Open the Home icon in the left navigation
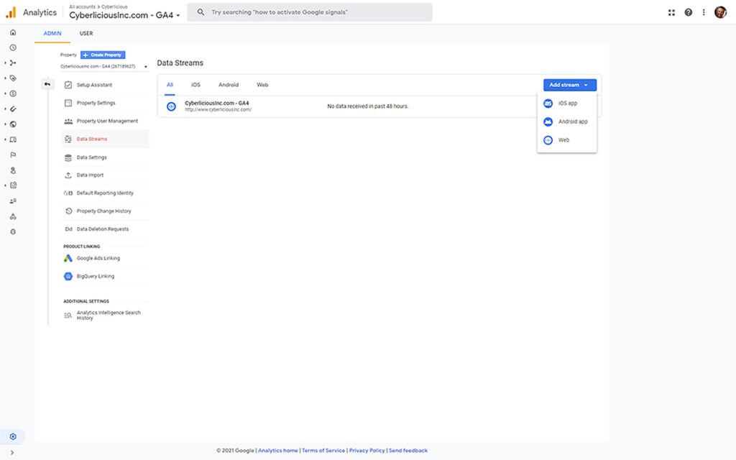The width and height of the screenshot is (736, 460). point(13,32)
